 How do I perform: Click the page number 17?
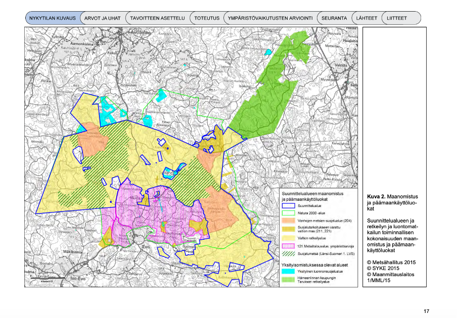(426, 310)
